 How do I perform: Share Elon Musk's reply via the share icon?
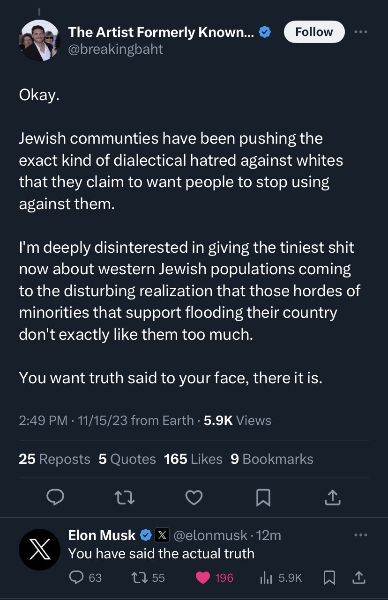[359, 578]
